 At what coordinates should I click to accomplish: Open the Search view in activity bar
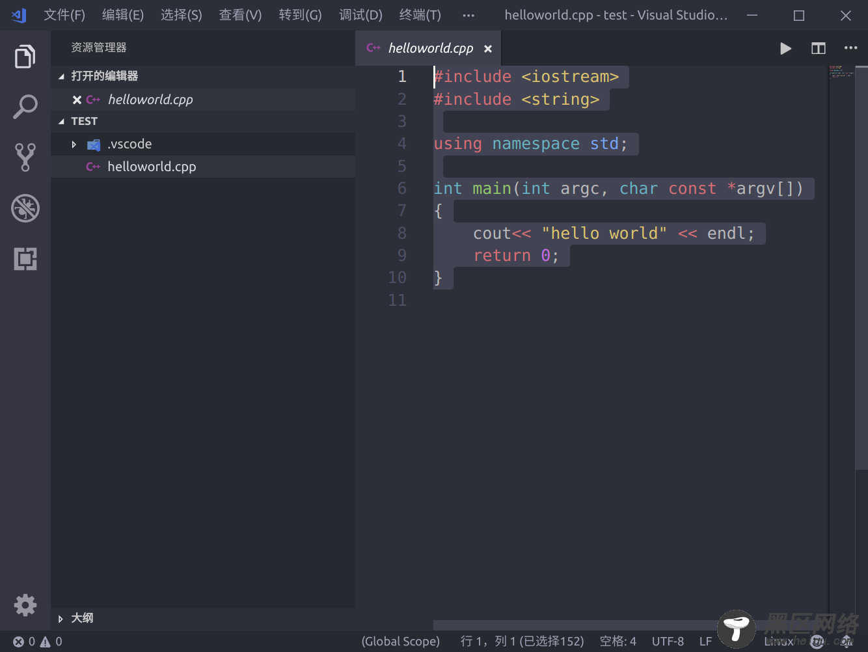point(25,107)
